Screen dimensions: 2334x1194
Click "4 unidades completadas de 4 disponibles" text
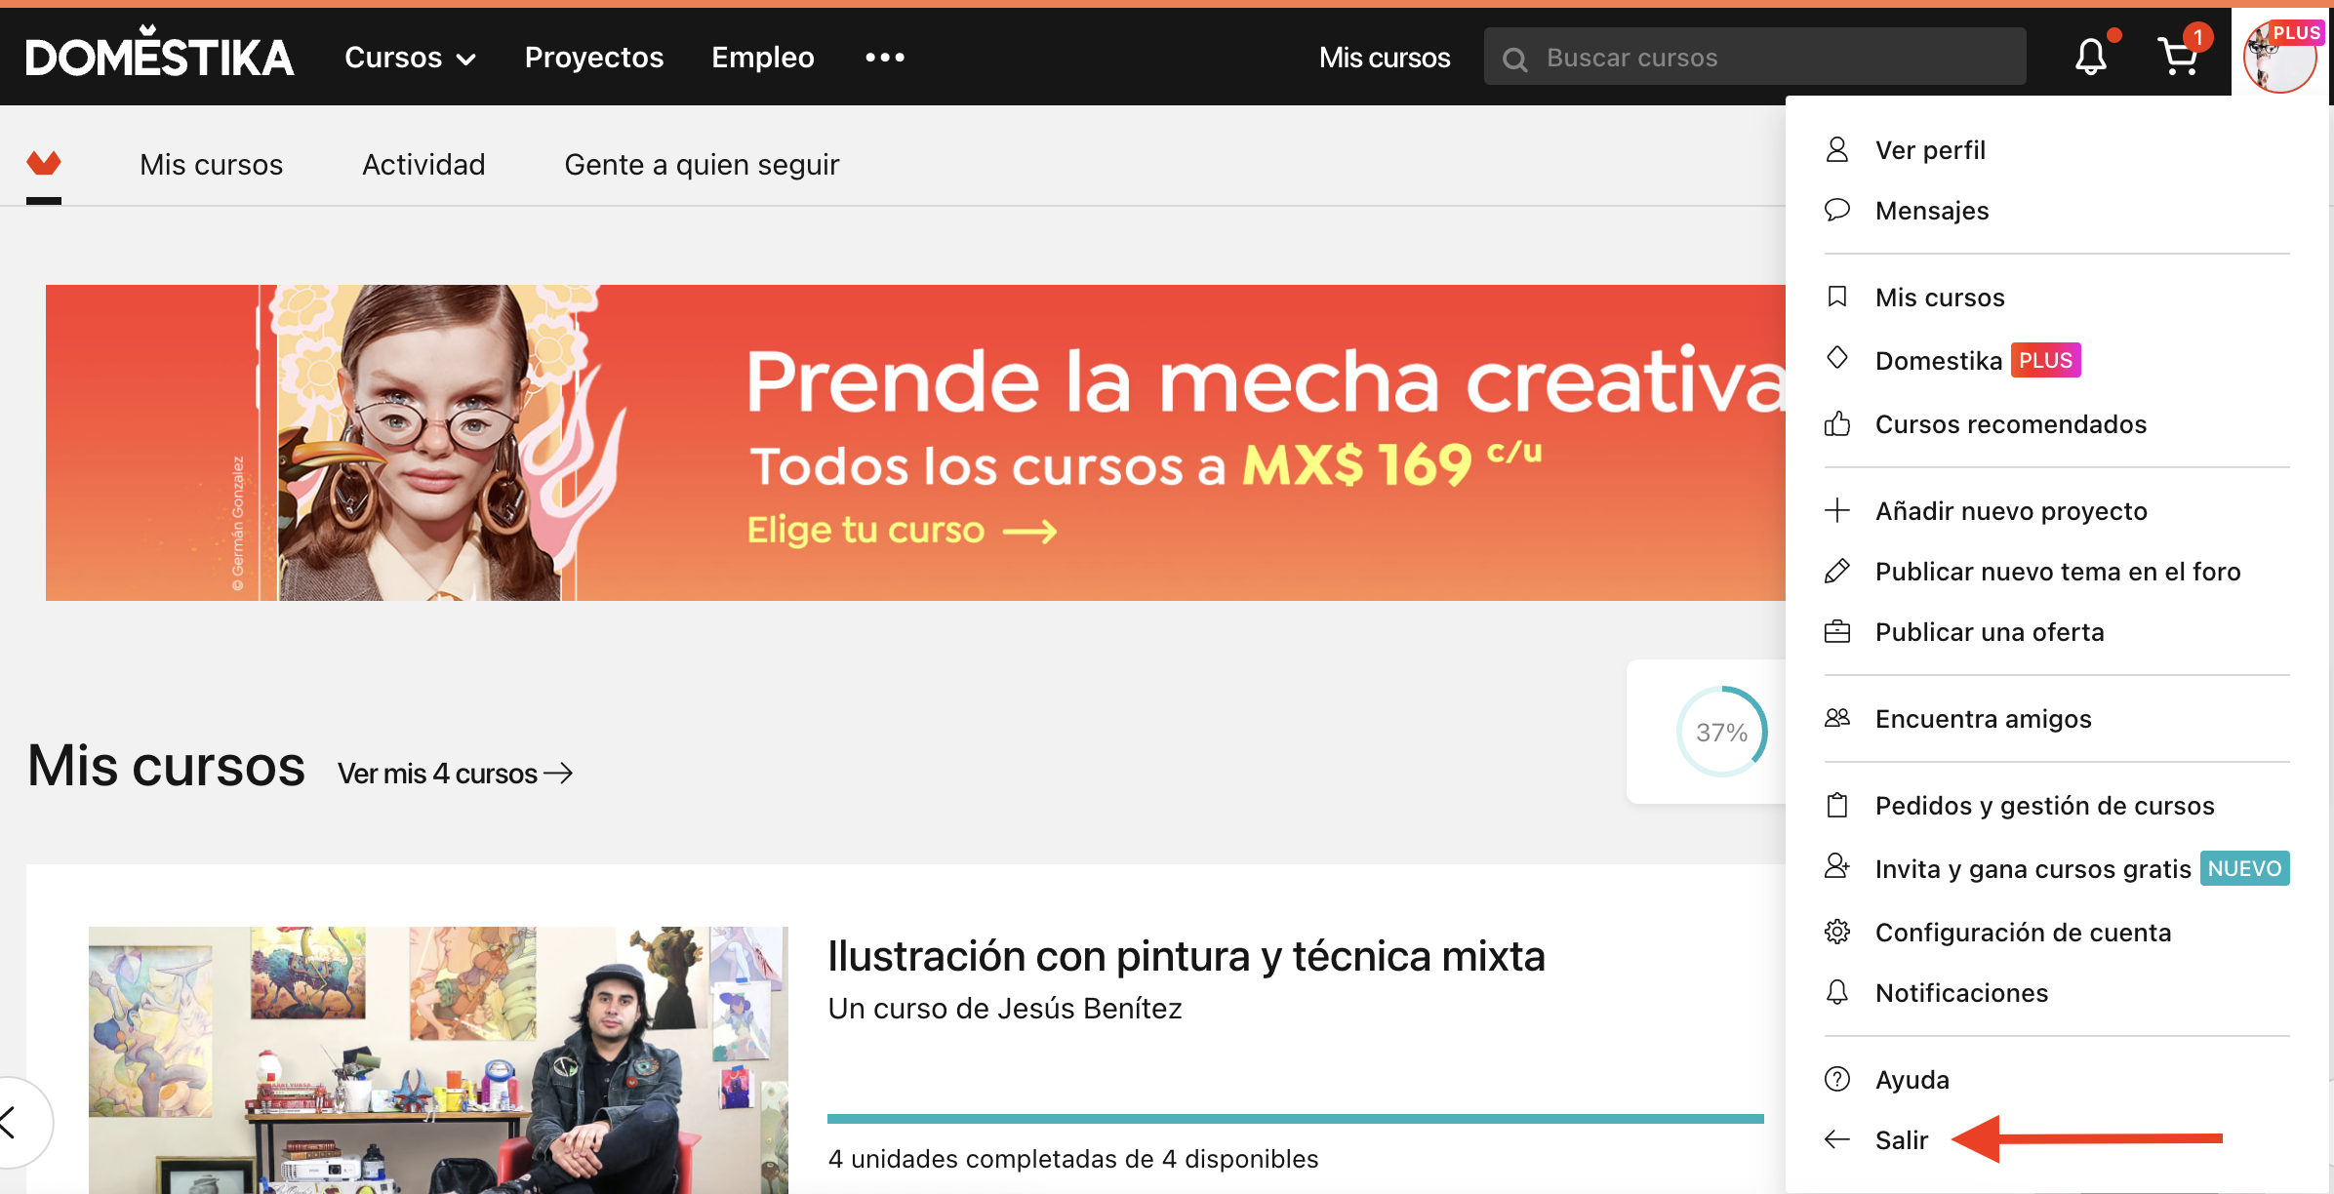1073,1159
